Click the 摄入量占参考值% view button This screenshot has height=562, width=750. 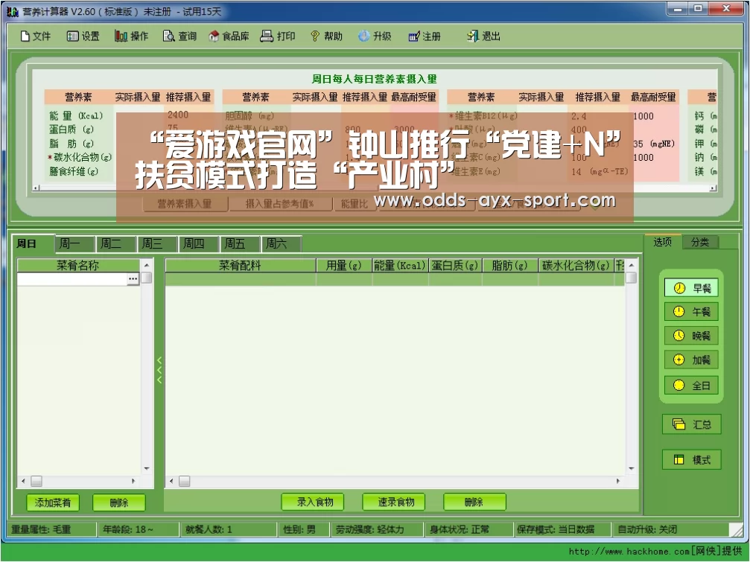280,203
